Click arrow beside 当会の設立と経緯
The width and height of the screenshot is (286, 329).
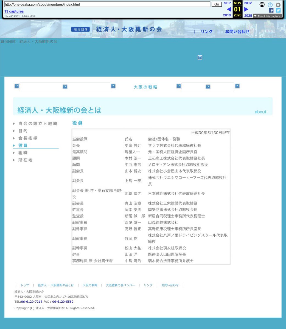coord(14,124)
